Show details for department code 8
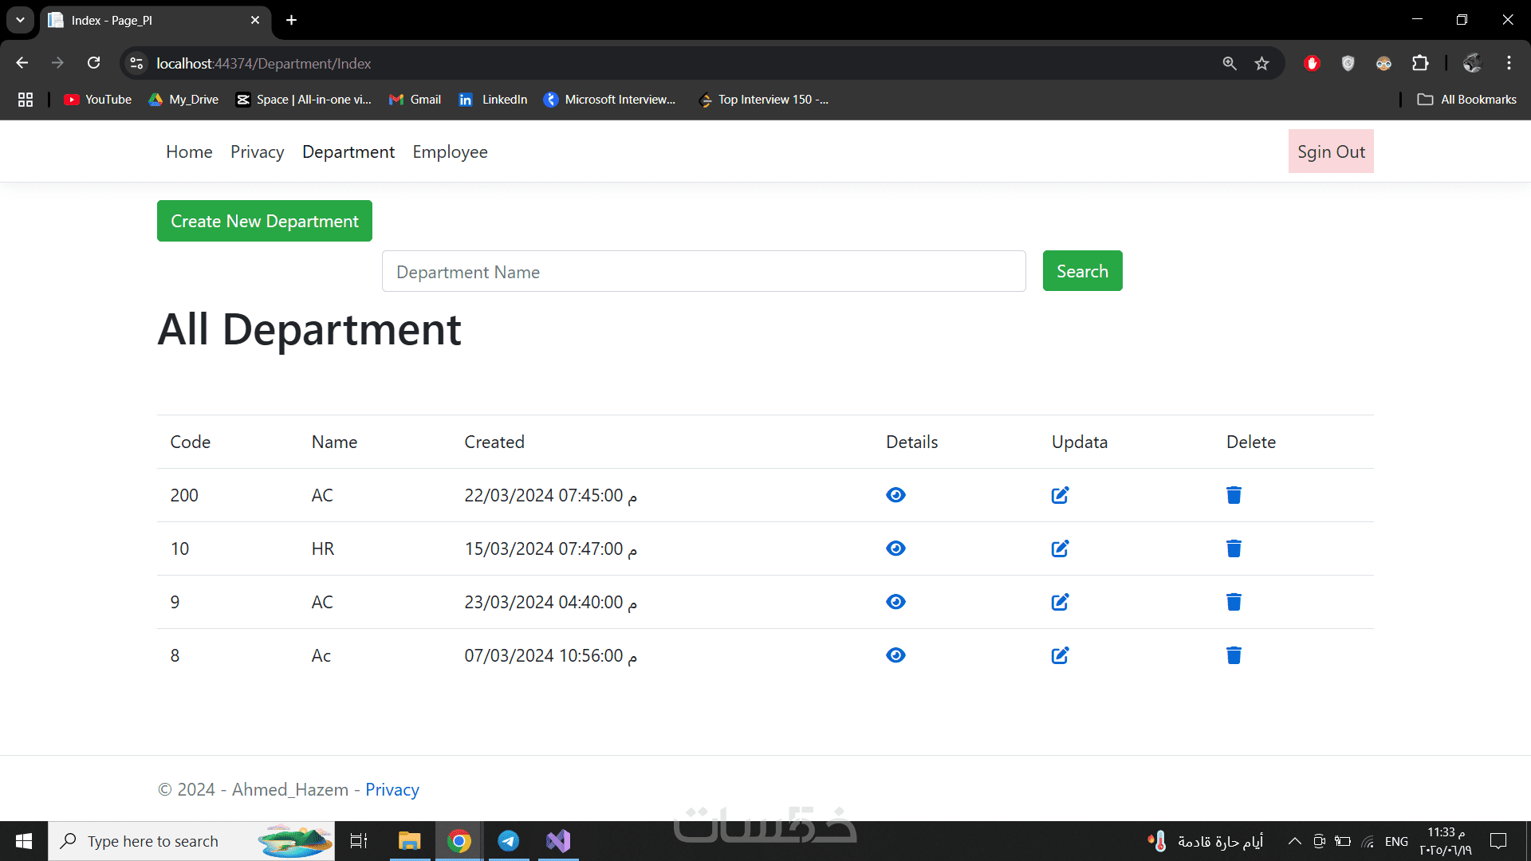This screenshot has width=1531, height=861. 895,655
